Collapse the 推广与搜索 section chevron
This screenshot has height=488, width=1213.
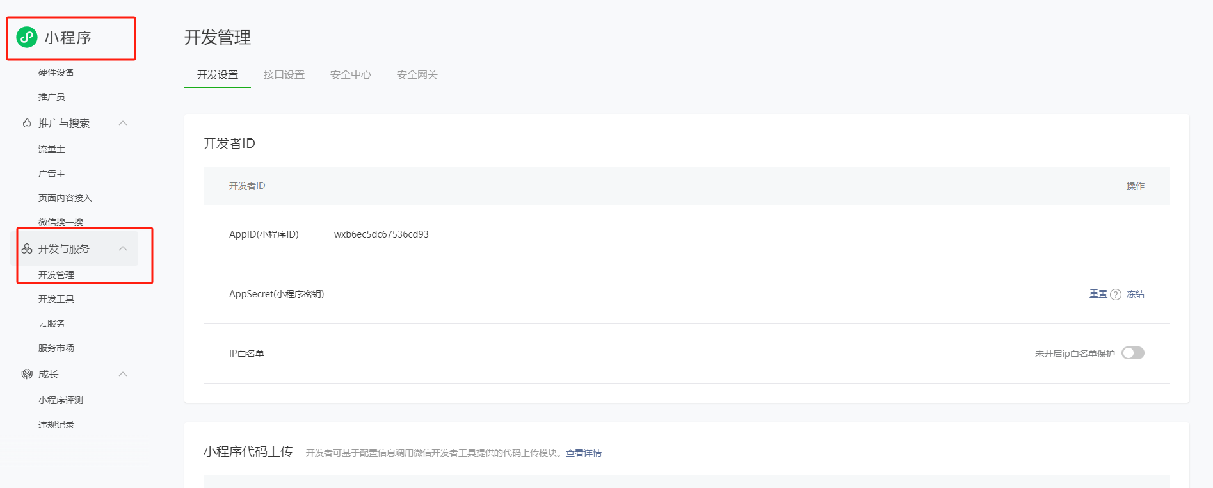[123, 123]
